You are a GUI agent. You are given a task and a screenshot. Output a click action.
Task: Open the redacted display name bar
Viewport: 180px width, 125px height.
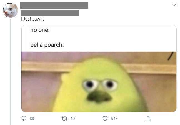click(54, 5)
